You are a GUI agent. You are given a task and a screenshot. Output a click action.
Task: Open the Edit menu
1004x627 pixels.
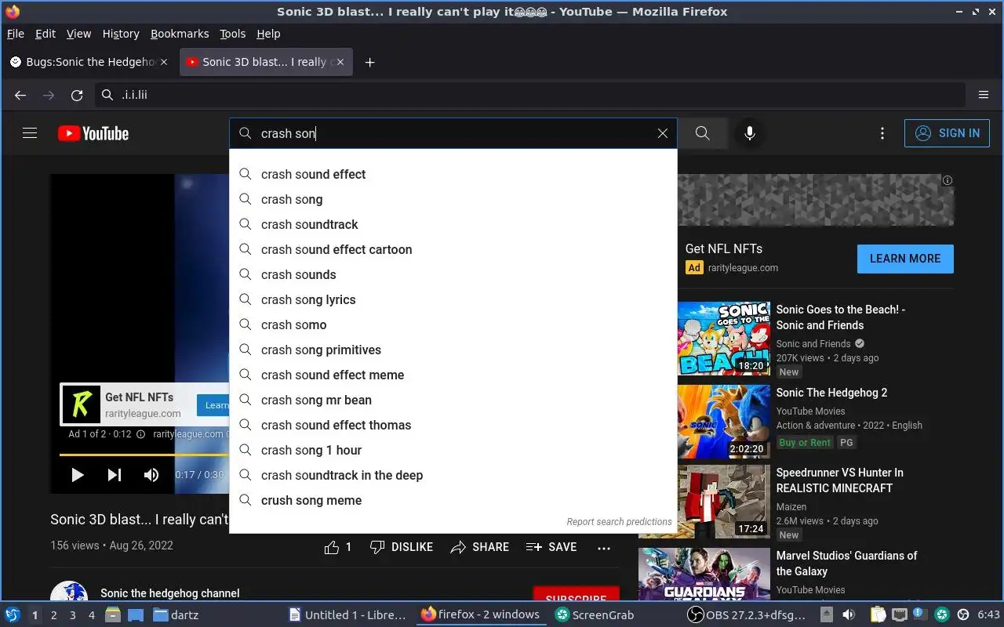[45, 34]
